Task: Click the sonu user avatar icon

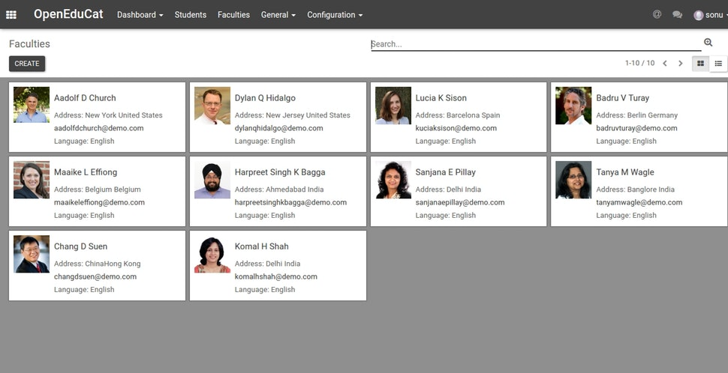Action: 698,15
